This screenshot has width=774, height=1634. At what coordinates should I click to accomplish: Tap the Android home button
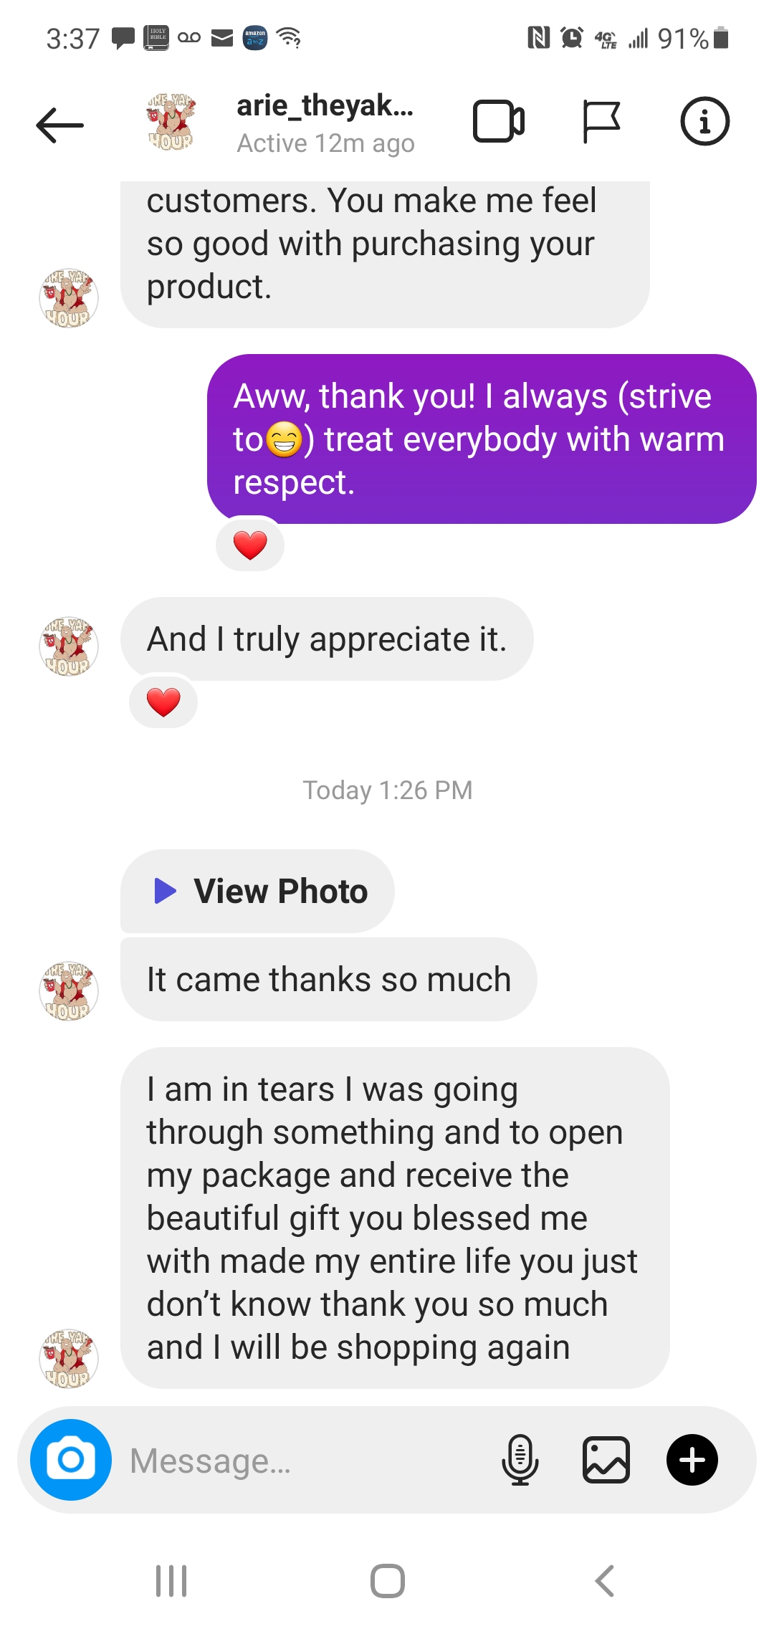(x=388, y=1581)
